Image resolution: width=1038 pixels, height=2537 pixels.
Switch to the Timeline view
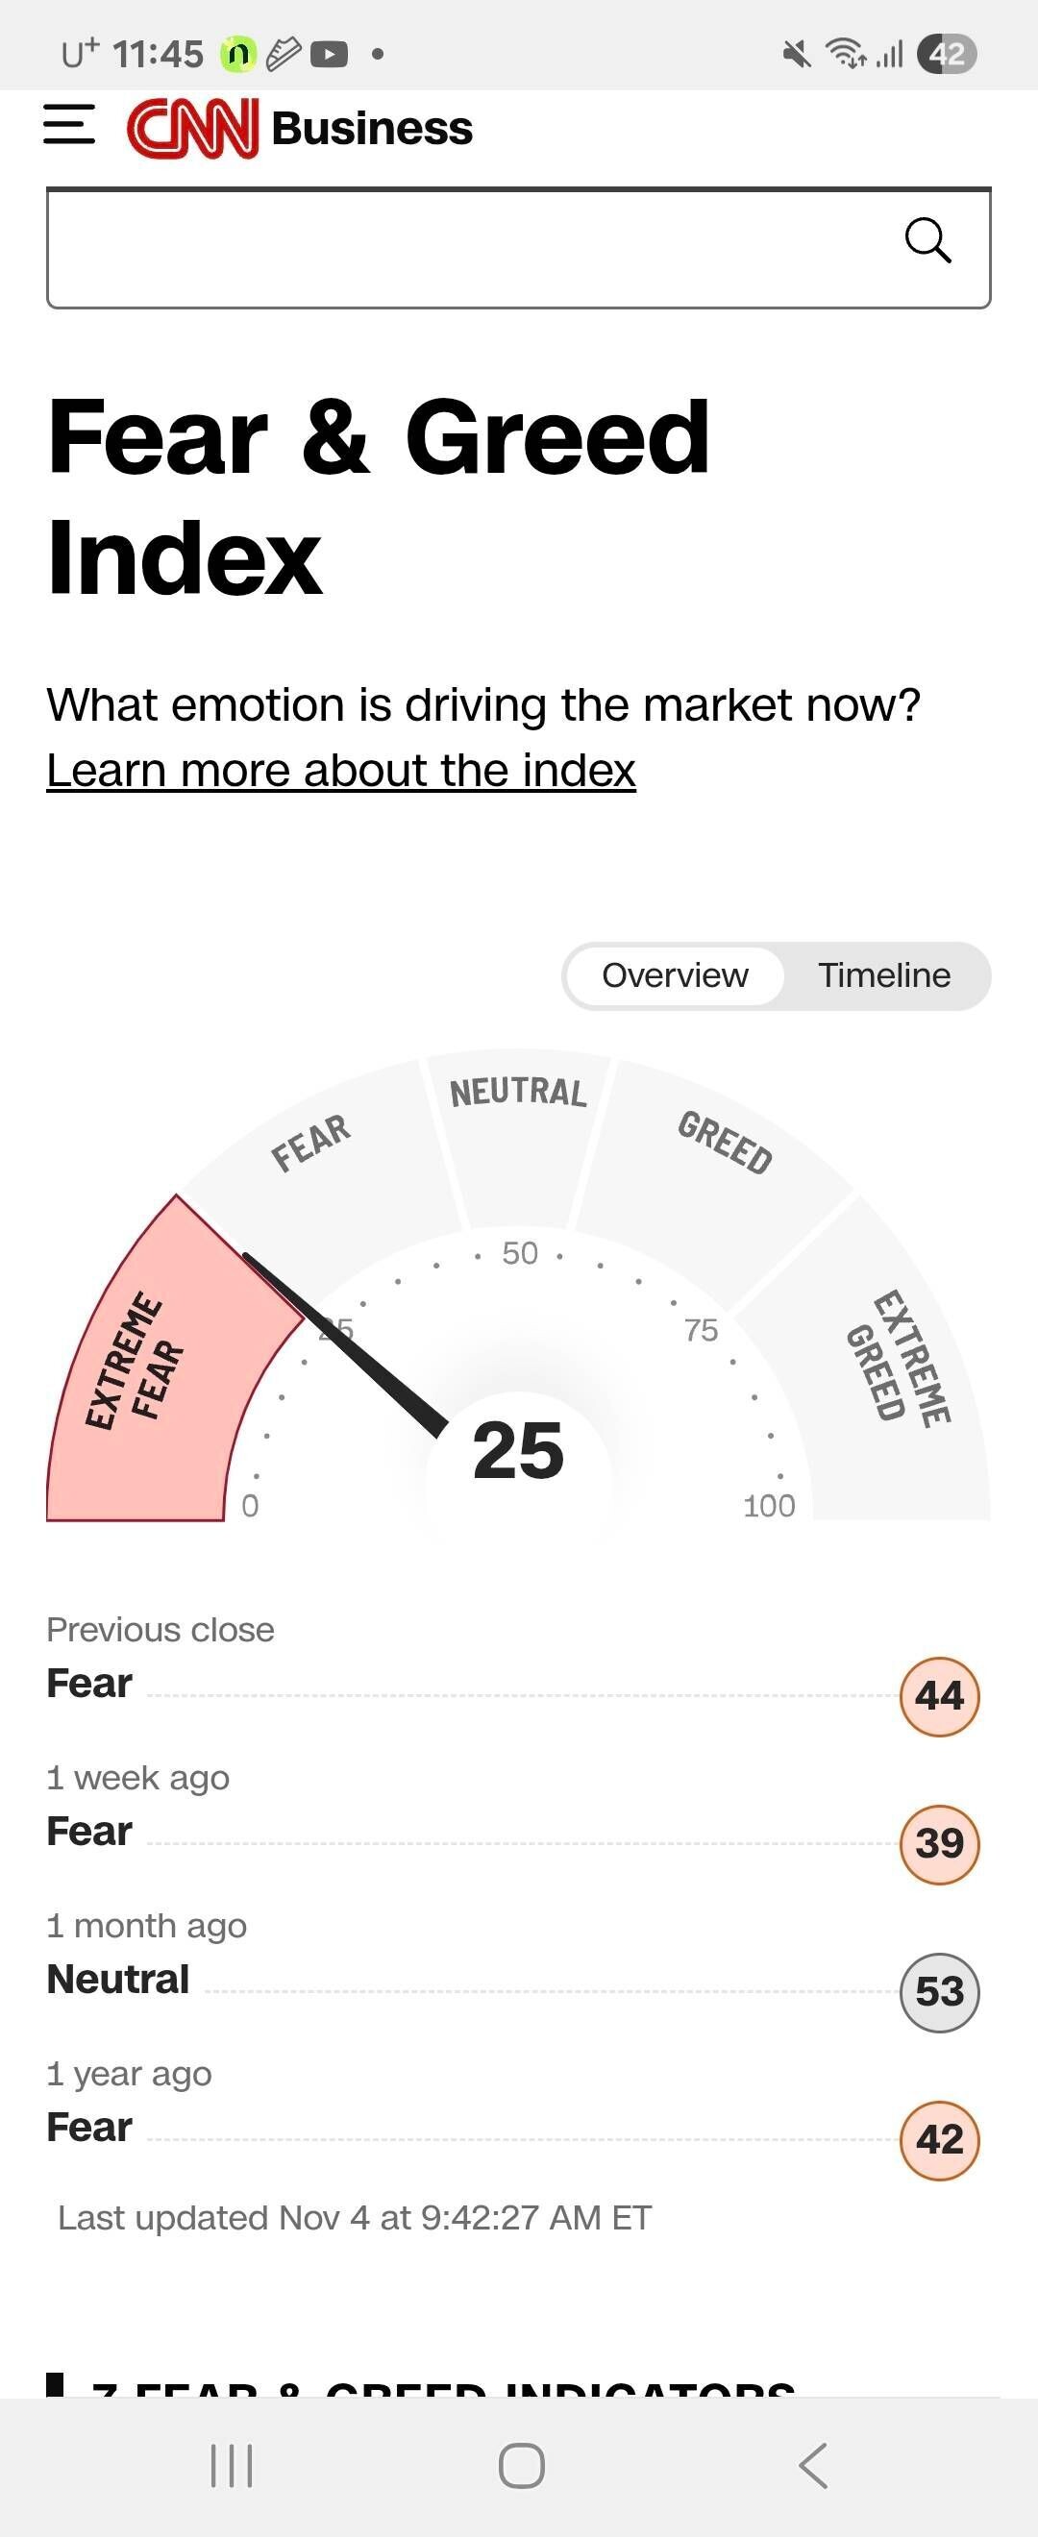tap(883, 975)
